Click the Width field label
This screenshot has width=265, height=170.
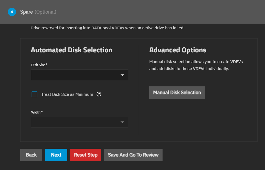tap(37, 112)
